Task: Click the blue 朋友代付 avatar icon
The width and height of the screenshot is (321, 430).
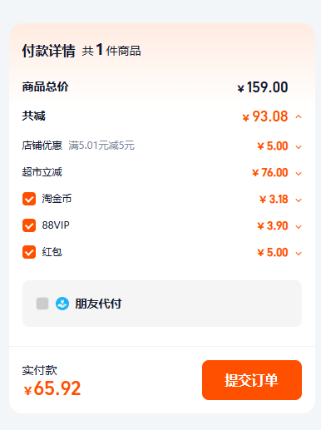Action: [x=62, y=304]
